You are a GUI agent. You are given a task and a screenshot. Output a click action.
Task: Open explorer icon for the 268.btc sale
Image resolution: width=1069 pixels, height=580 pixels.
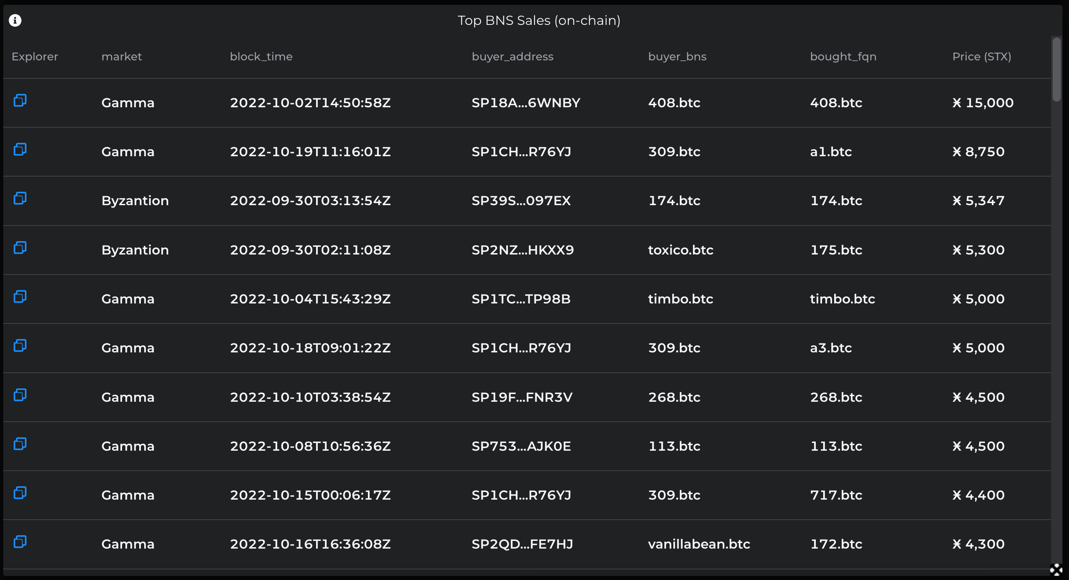coord(20,395)
